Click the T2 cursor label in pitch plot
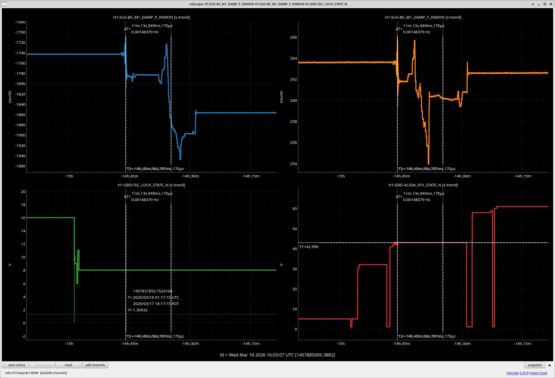The image size is (555, 378). click(155, 169)
